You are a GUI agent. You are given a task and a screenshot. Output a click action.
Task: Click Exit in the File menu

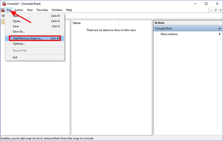click(35, 57)
